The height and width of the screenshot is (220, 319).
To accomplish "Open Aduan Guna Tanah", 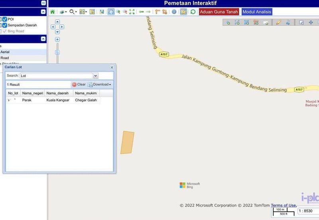I will pyautogui.click(x=219, y=12).
